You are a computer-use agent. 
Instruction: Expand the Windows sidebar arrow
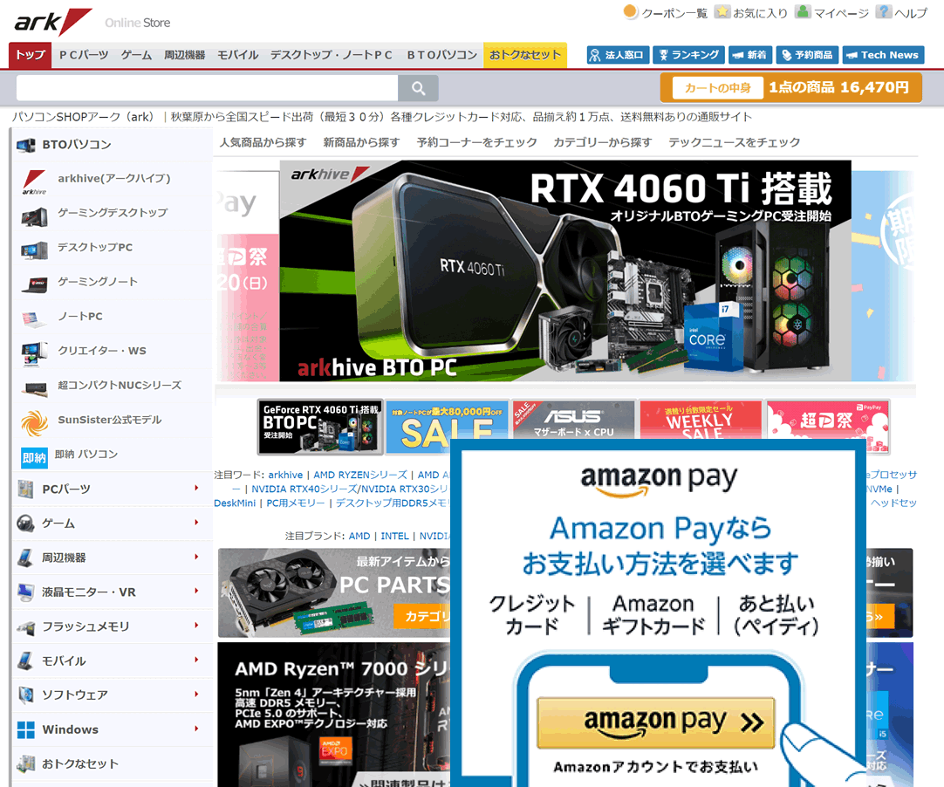pos(196,728)
